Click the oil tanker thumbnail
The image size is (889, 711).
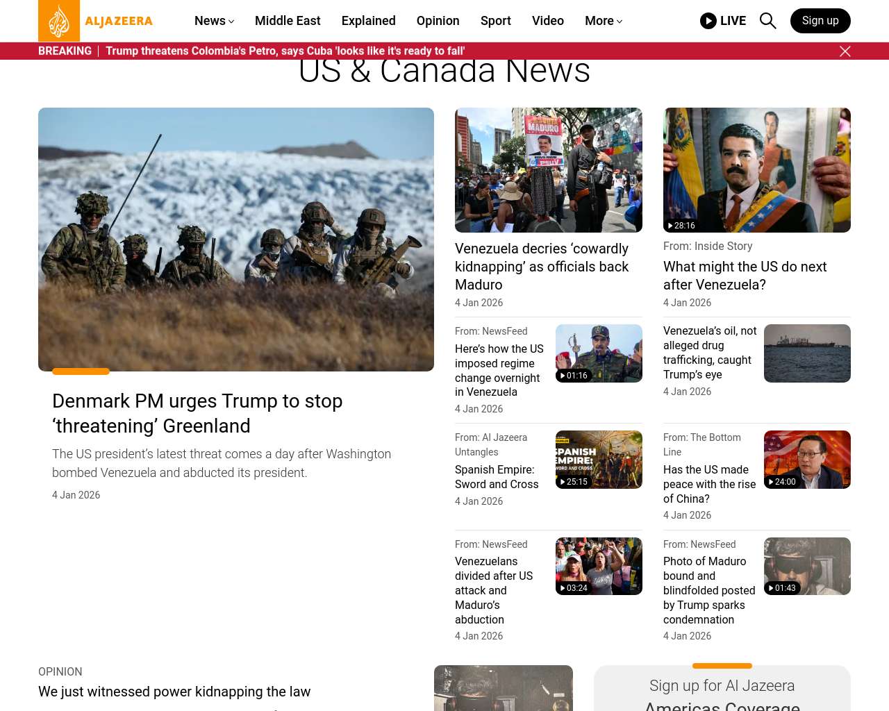[x=807, y=353]
